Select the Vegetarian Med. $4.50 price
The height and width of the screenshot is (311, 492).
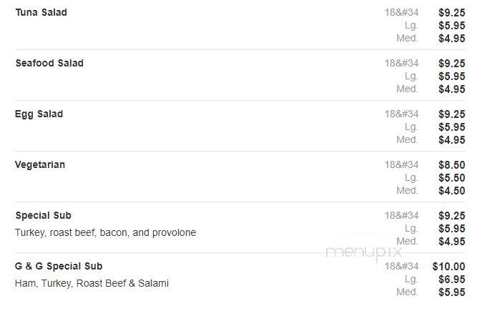coord(452,191)
